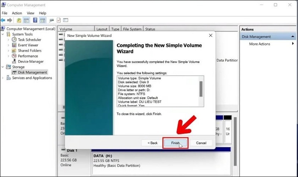Open the Action menu

click(x=17, y=13)
